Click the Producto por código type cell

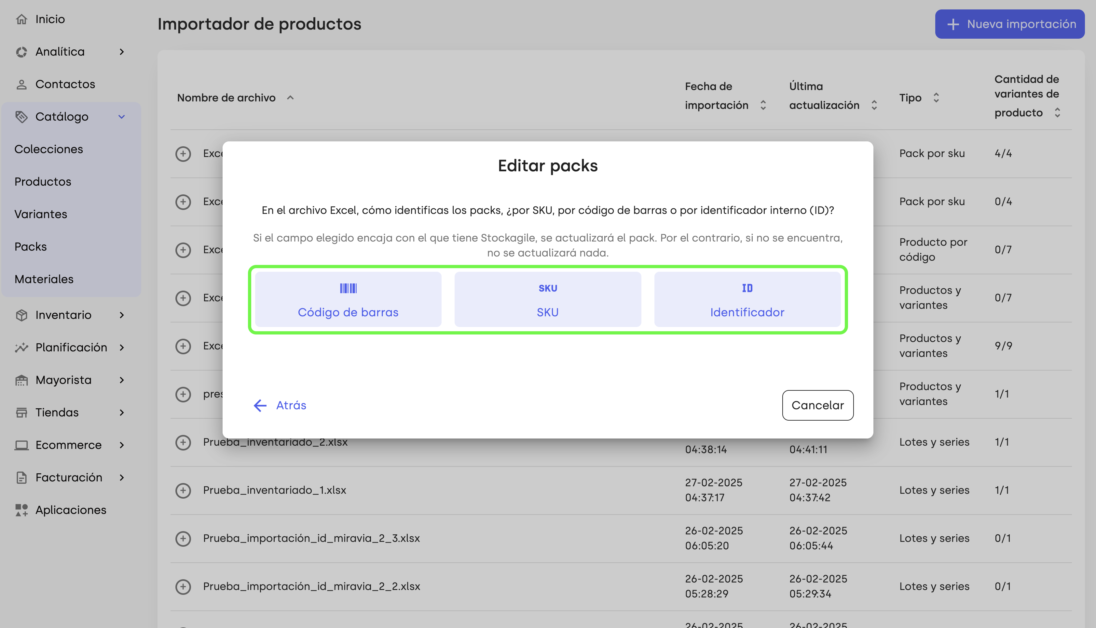[933, 250]
